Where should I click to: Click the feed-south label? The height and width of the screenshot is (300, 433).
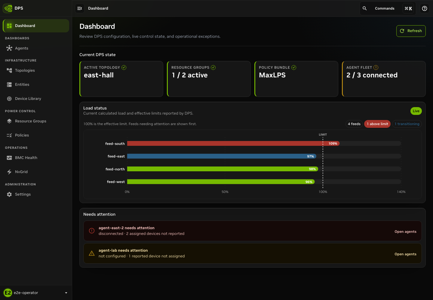pos(115,144)
